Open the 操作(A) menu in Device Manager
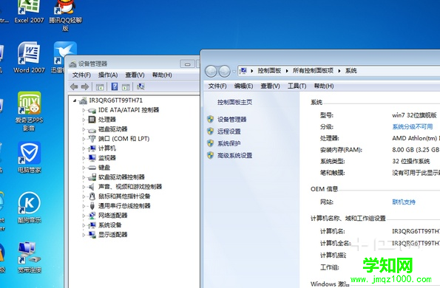This screenshot has height=288, width=440. click(108, 75)
